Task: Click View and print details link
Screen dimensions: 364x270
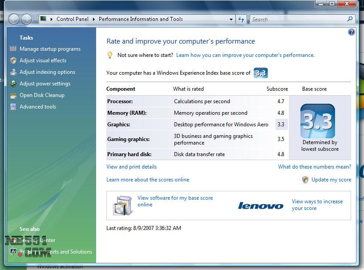Action: click(x=131, y=167)
